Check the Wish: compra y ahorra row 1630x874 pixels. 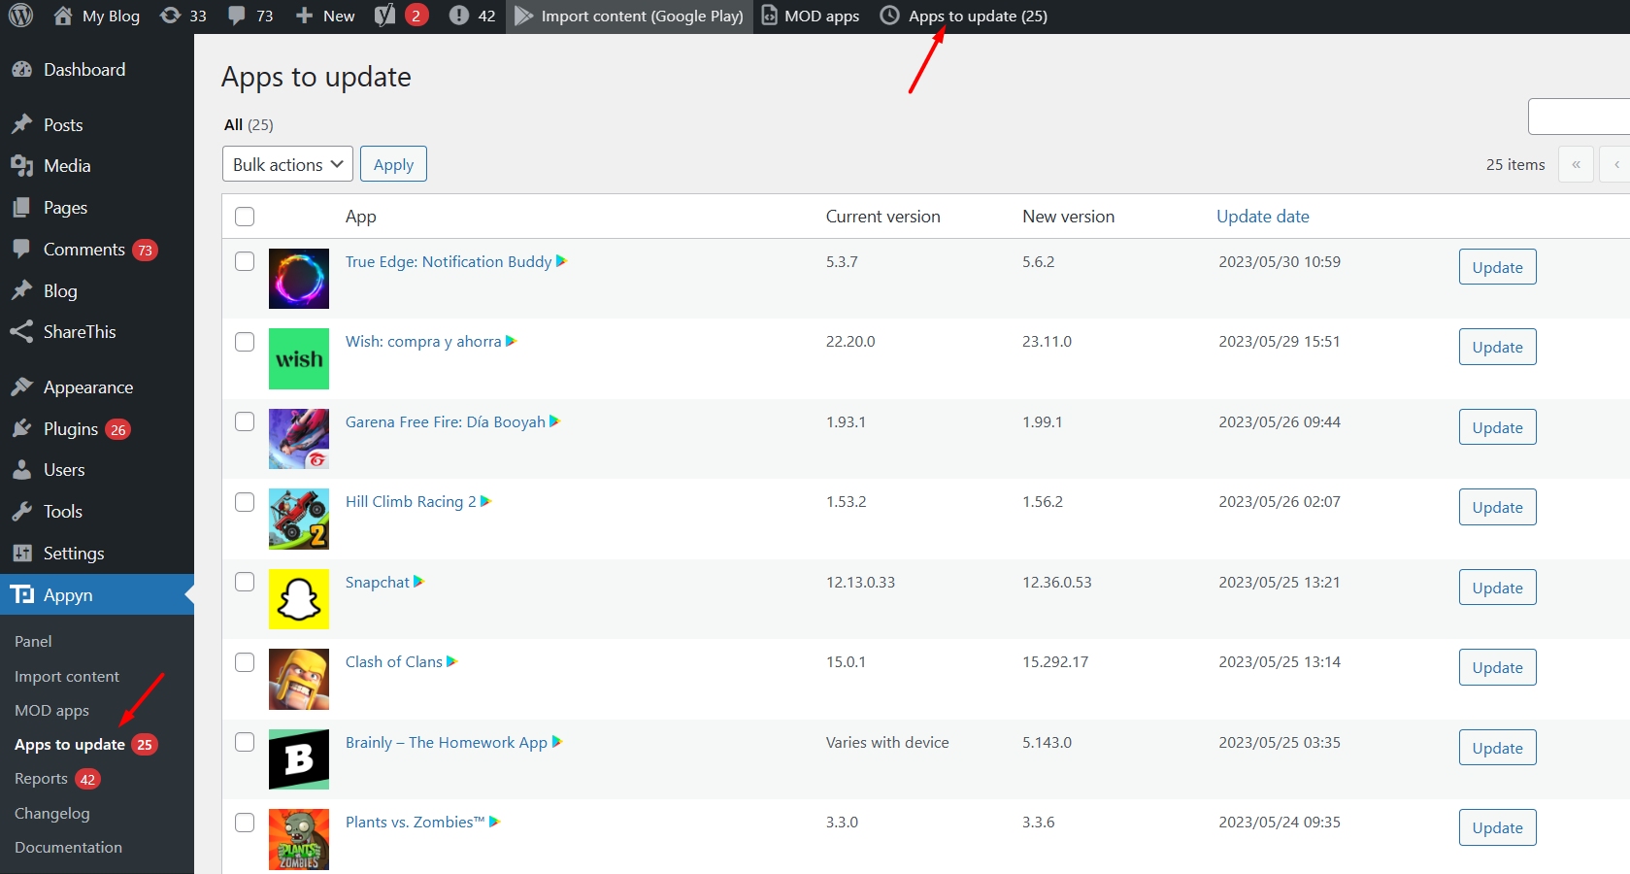(x=245, y=342)
